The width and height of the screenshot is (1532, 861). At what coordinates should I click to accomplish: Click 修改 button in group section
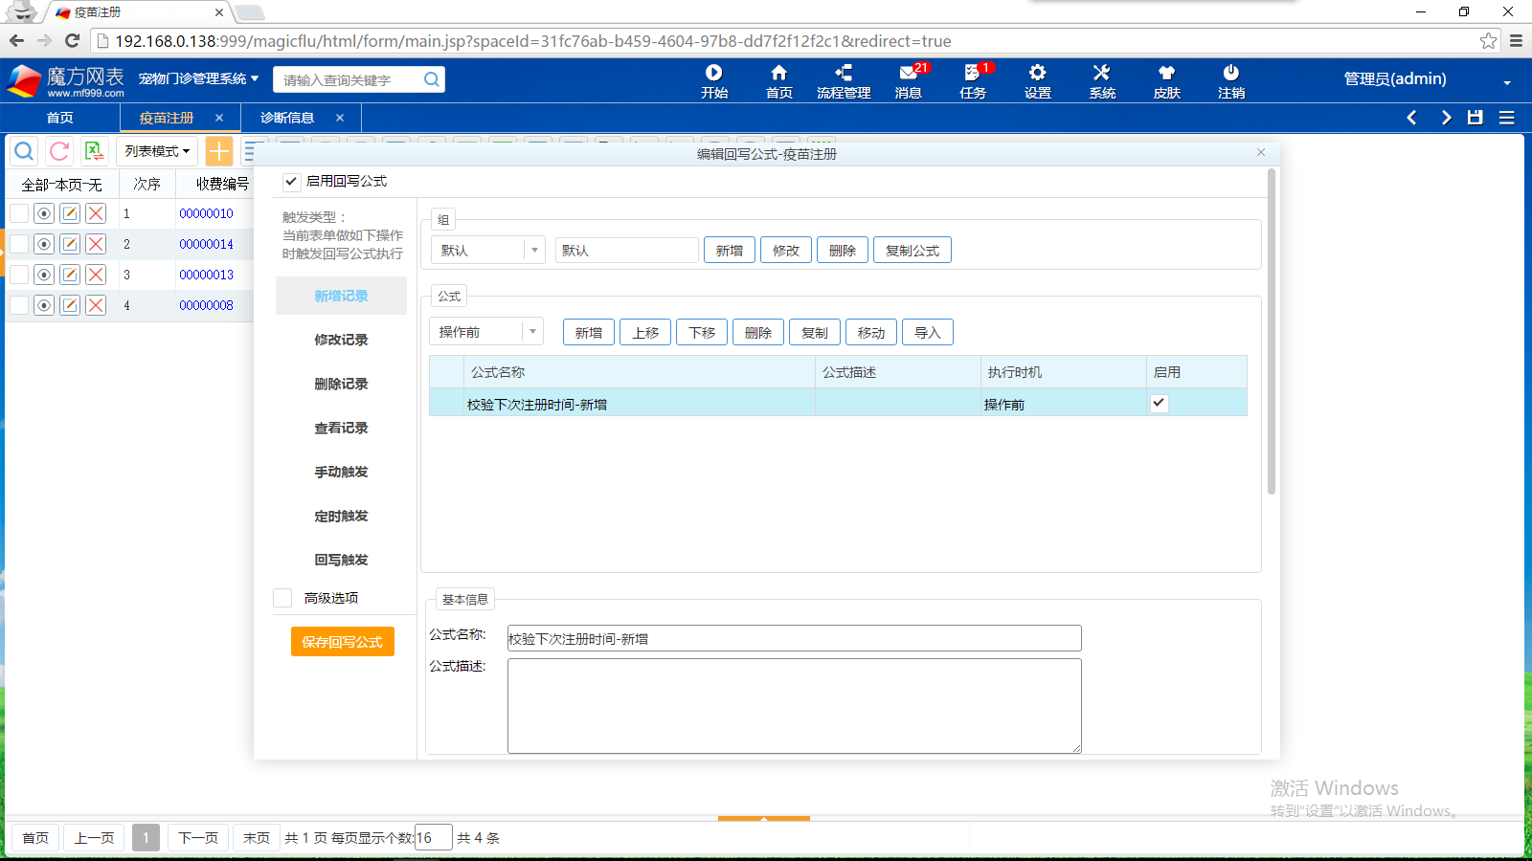pyautogui.click(x=786, y=251)
